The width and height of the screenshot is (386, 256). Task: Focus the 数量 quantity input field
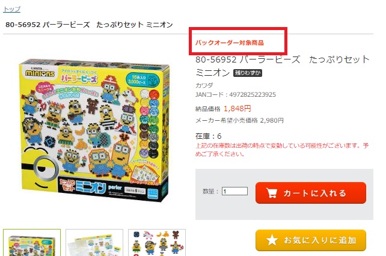coord(234,191)
